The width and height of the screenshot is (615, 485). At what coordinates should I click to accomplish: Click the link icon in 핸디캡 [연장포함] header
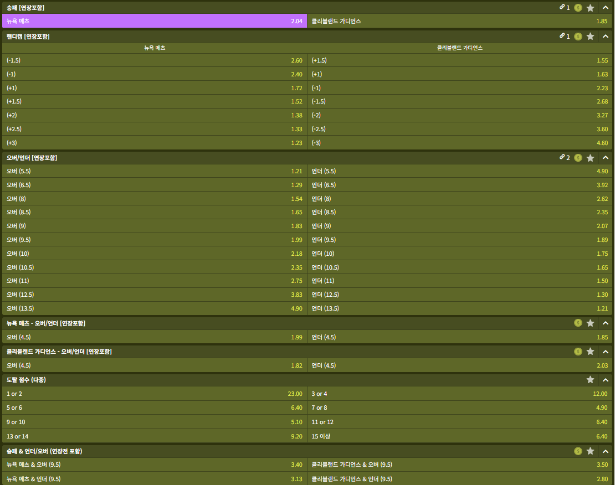point(562,36)
